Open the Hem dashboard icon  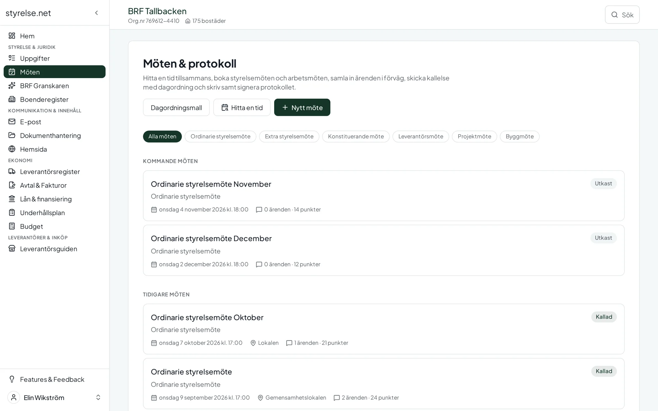[12, 36]
